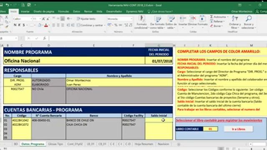Apply underline with the S button
Viewport: 267px width, 150px height.
(x=24, y=25)
